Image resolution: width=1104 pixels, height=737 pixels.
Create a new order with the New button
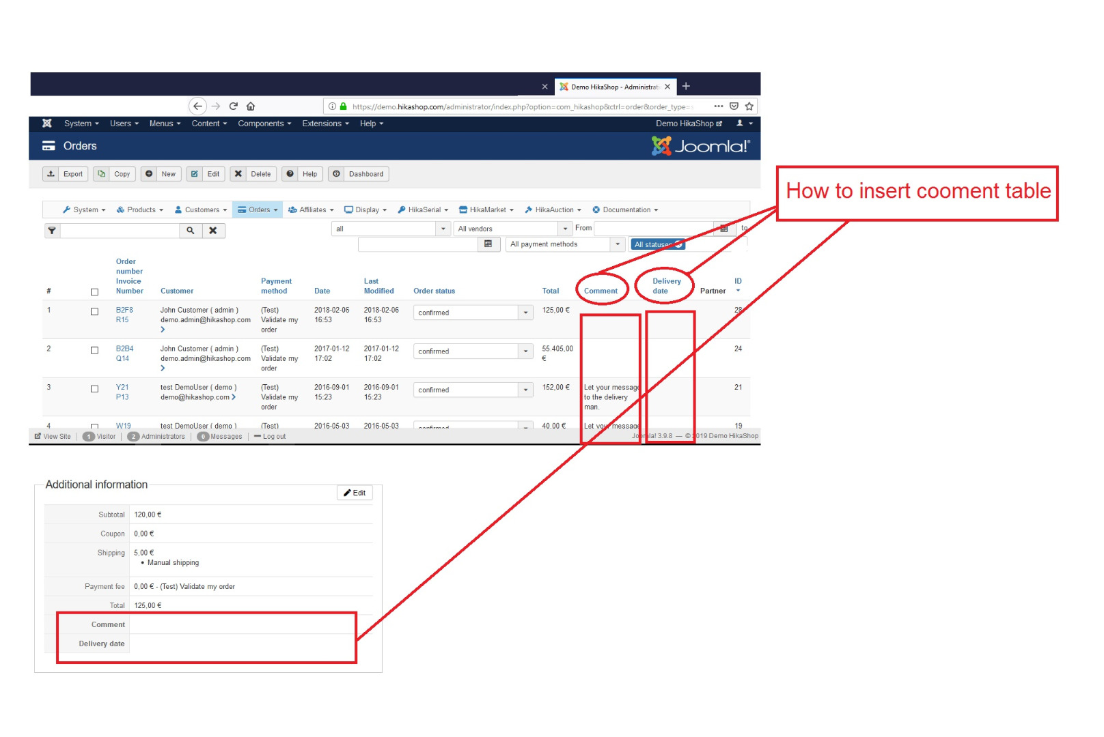[x=161, y=174]
